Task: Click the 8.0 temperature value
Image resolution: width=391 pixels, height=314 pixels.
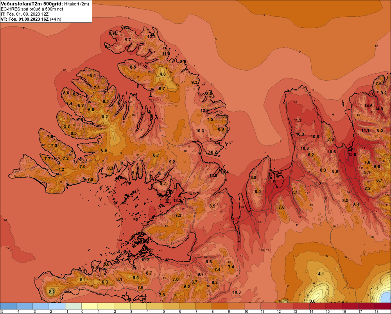Action: [x=221, y=129]
